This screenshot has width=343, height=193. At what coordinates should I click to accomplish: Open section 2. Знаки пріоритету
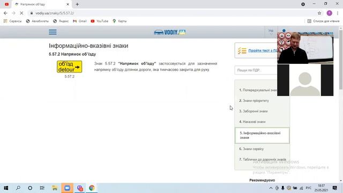pyautogui.click(x=254, y=101)
